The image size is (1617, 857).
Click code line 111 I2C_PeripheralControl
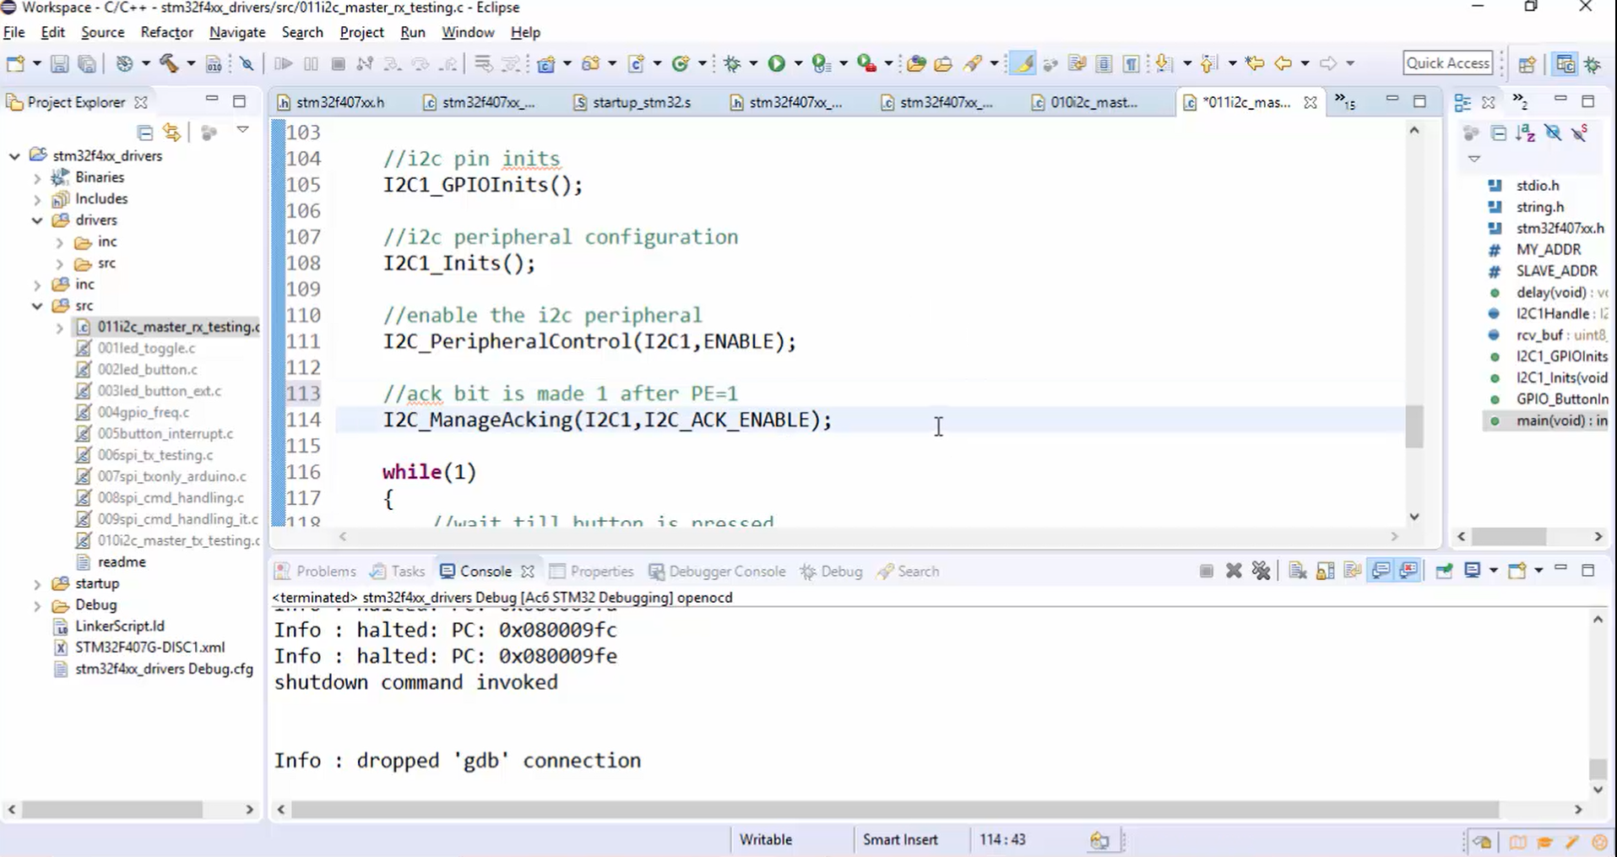589,342
